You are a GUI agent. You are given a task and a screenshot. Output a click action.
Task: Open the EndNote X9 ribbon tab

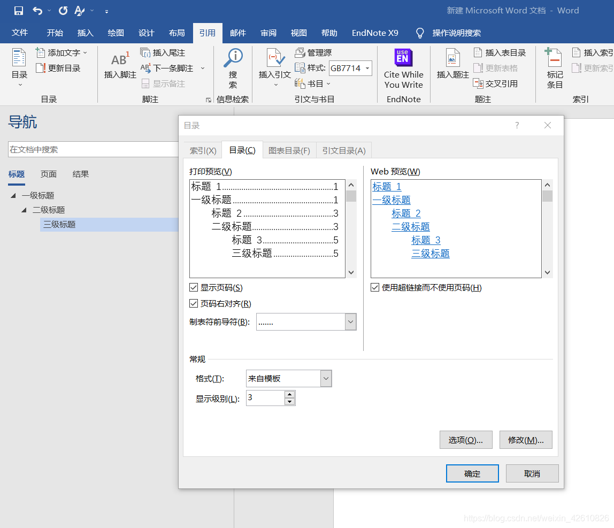(375, 33)
